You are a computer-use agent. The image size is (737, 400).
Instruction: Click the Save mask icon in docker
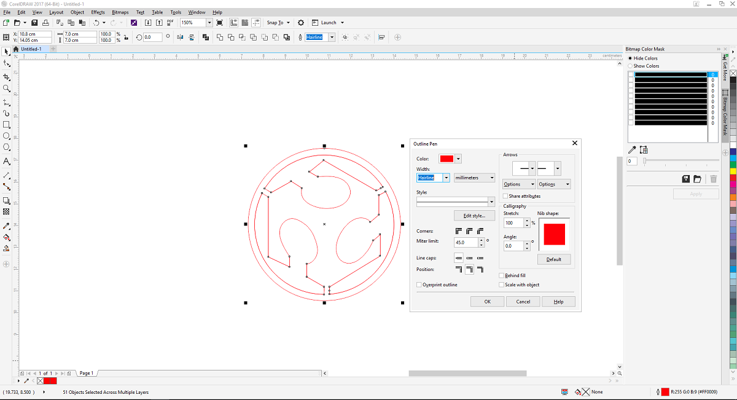tap(686, 179)
